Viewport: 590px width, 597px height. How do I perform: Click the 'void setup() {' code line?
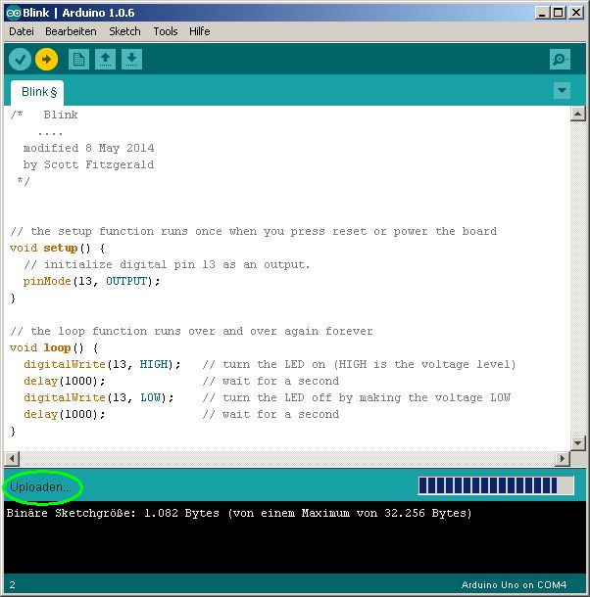coord(57,249)
